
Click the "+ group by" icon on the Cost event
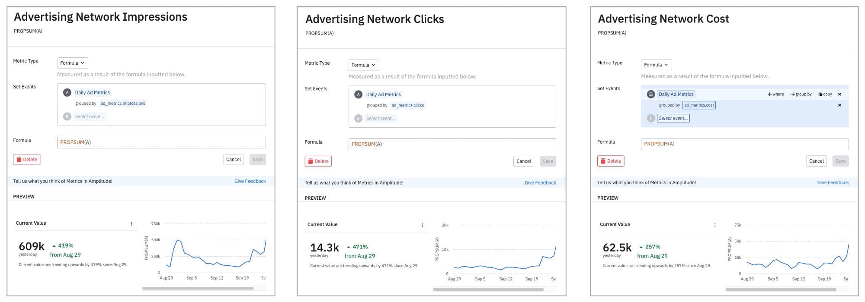(802, 94)
